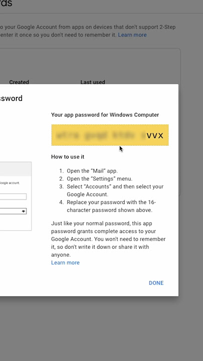The height and width of the screenshot is (361, 203).
Task: Click the Created column header
Action: pos(19,82)
